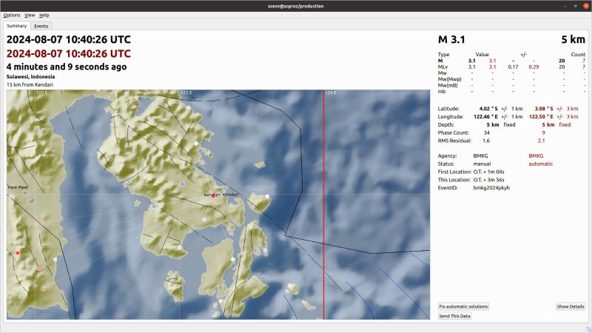Click the Pare Pare city label on map
Image resolution: width=592 pixels, height=333 pixels.
(x=18, y=187)
